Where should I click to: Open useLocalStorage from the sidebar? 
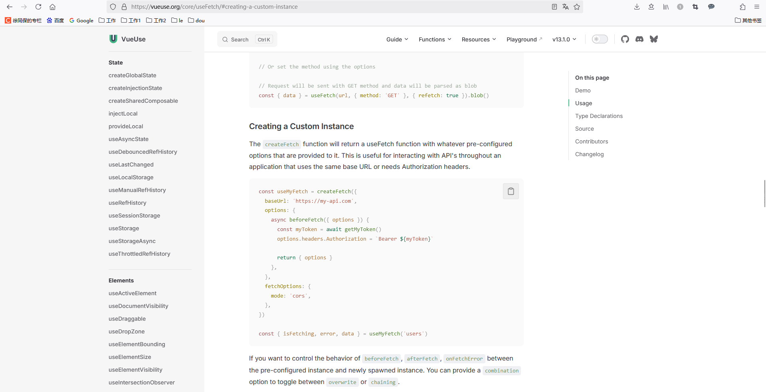pos(131,177)
